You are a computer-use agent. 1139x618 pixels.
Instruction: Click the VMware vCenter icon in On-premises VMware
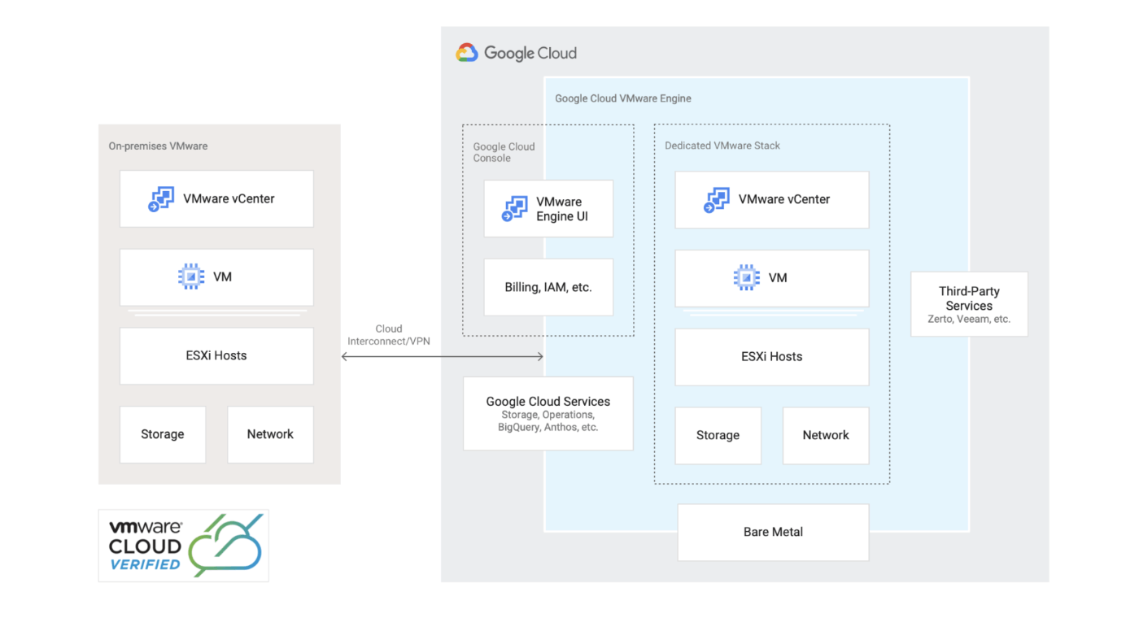[161, 198]
